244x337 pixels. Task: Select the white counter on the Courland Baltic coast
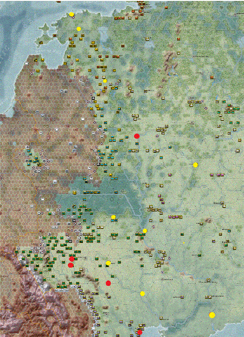pyautogui.click(x=27, y=64)
